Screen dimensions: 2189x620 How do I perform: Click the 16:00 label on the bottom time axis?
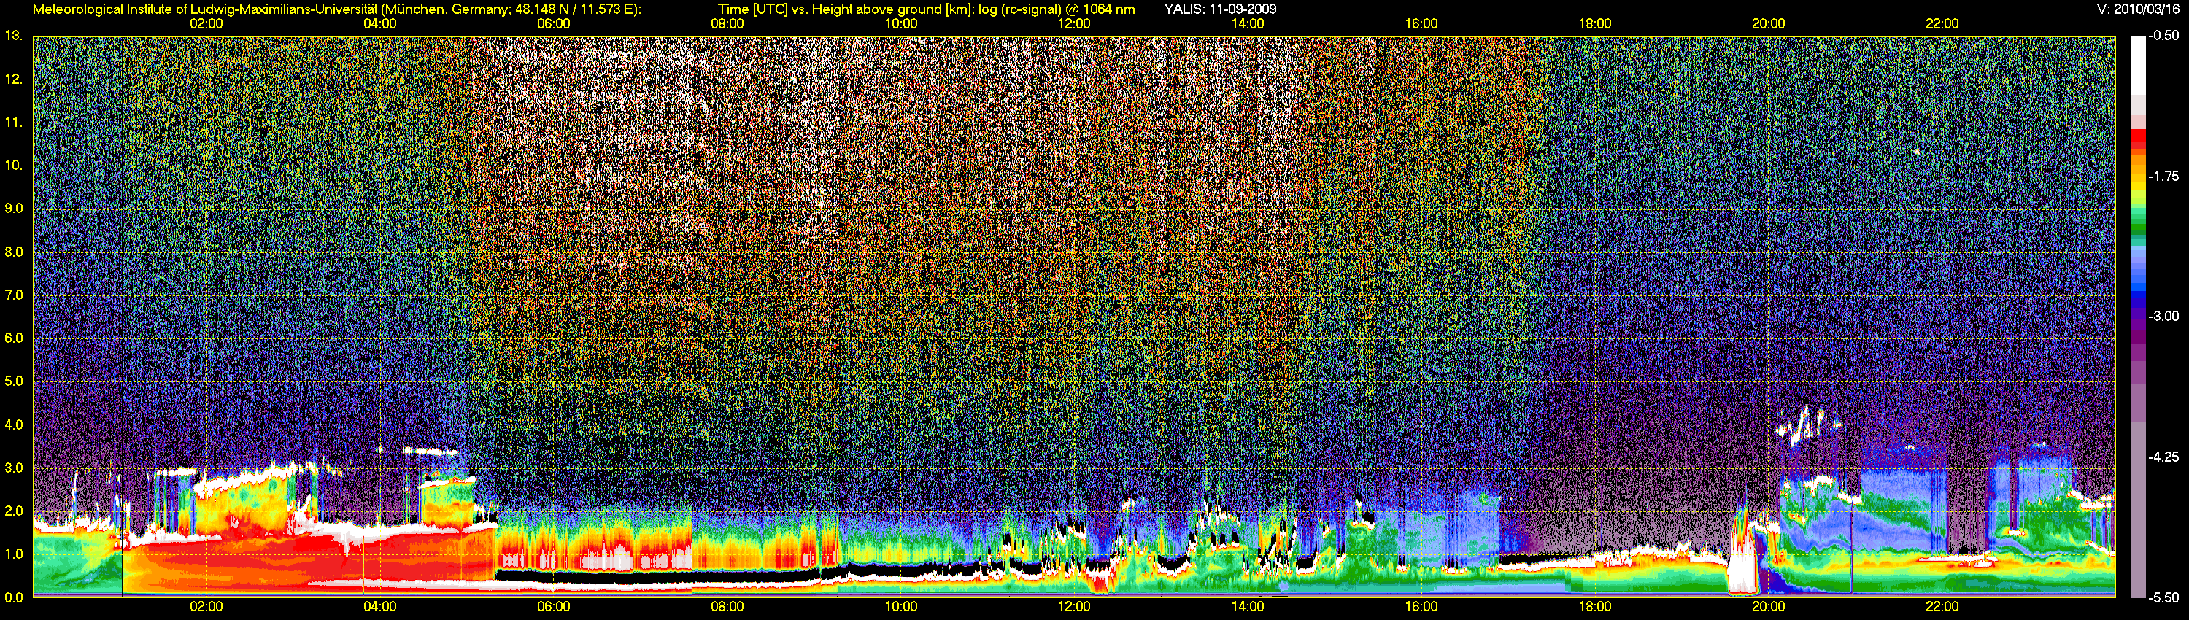click(x=1421, y=606)
